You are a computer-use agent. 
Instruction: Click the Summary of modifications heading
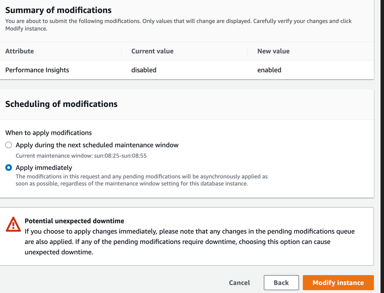point(58,10)
